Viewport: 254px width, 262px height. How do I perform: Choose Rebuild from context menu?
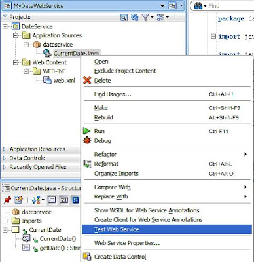click(x=167, y=117)
